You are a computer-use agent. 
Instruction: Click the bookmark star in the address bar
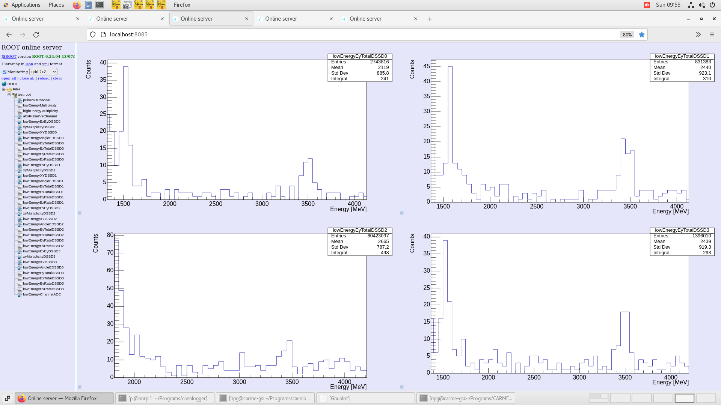(x=642, y=34)
